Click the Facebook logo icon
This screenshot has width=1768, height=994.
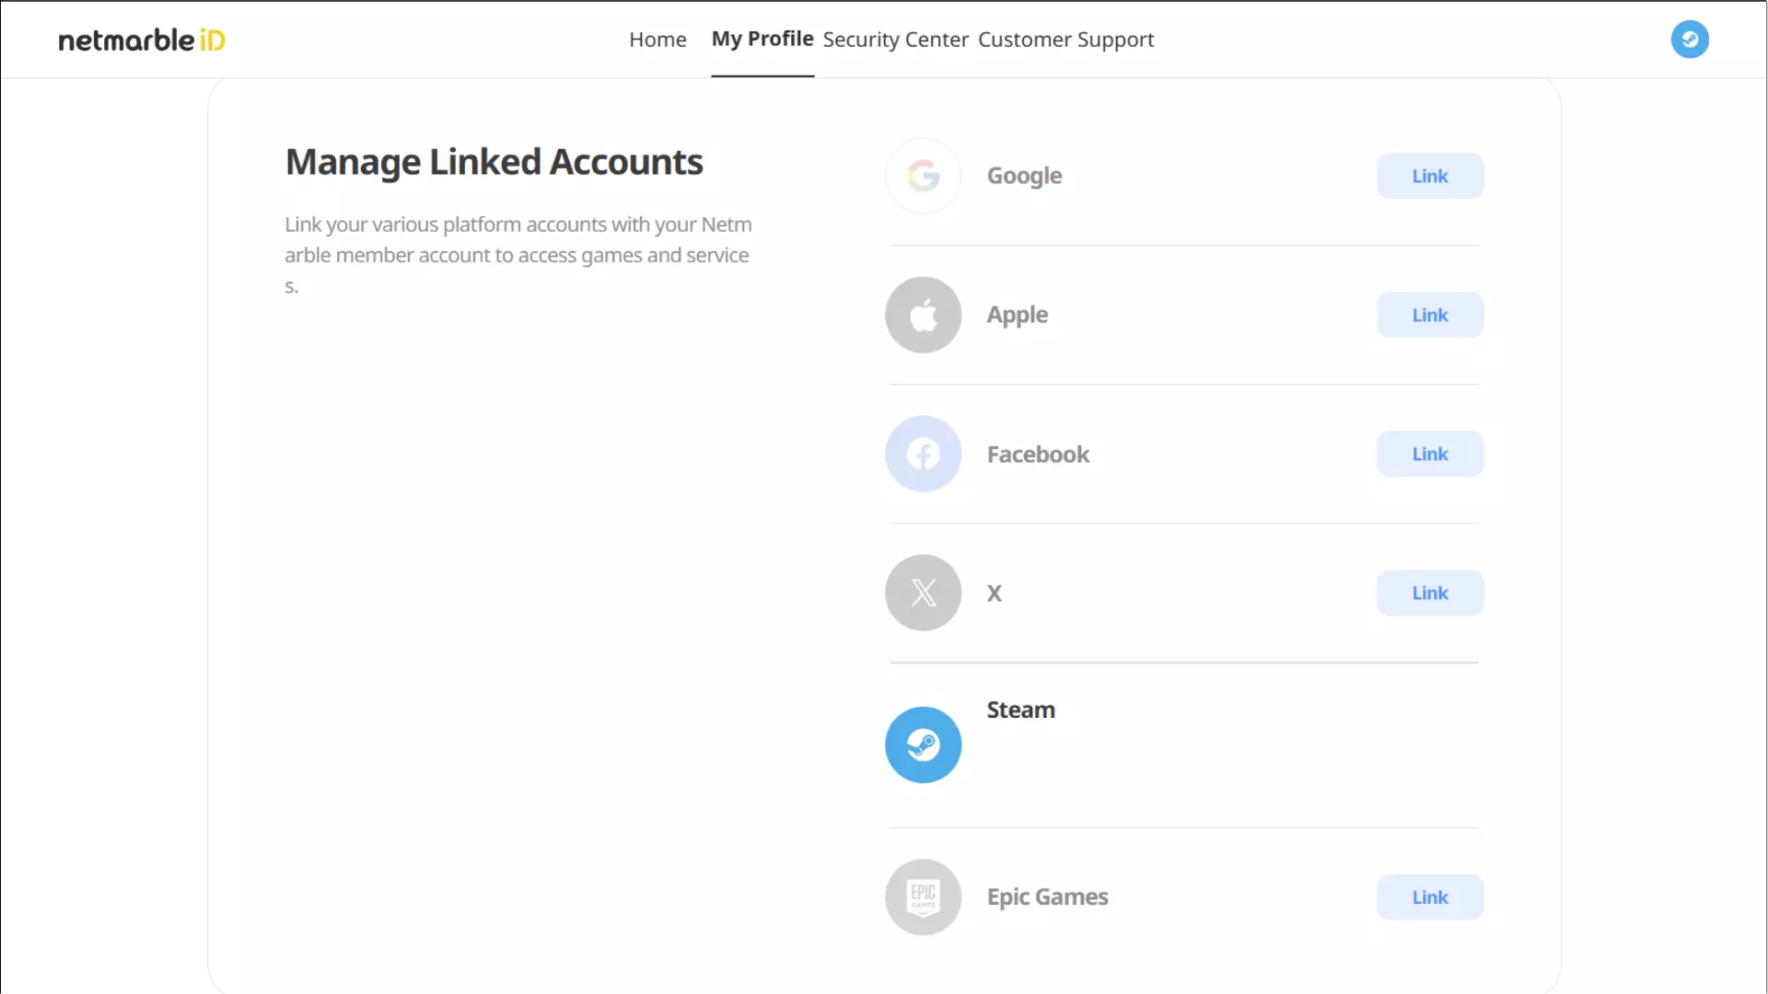click(923, 454)
